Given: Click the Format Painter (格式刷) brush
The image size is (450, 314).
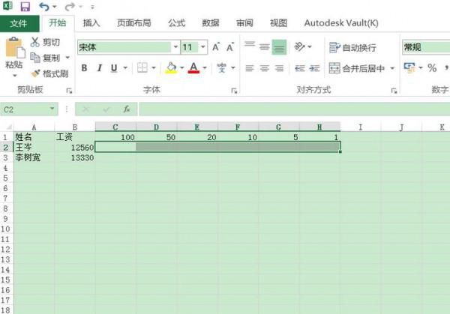Looking at the screenshot, I should [x=49, y=73].
